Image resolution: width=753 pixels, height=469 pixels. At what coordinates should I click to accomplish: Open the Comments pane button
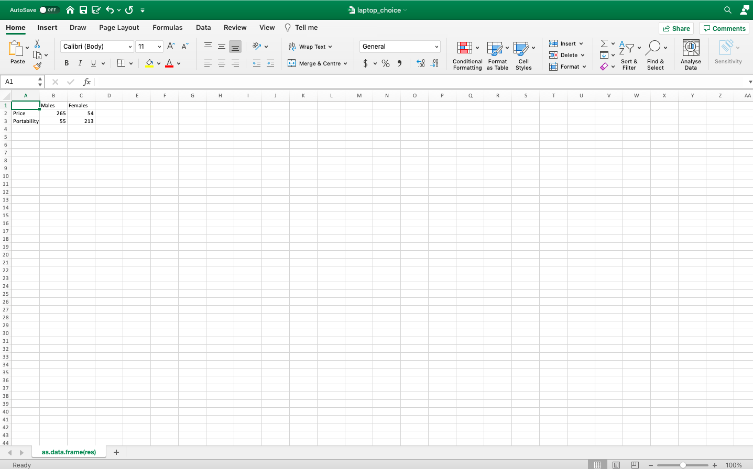[724, 28]
